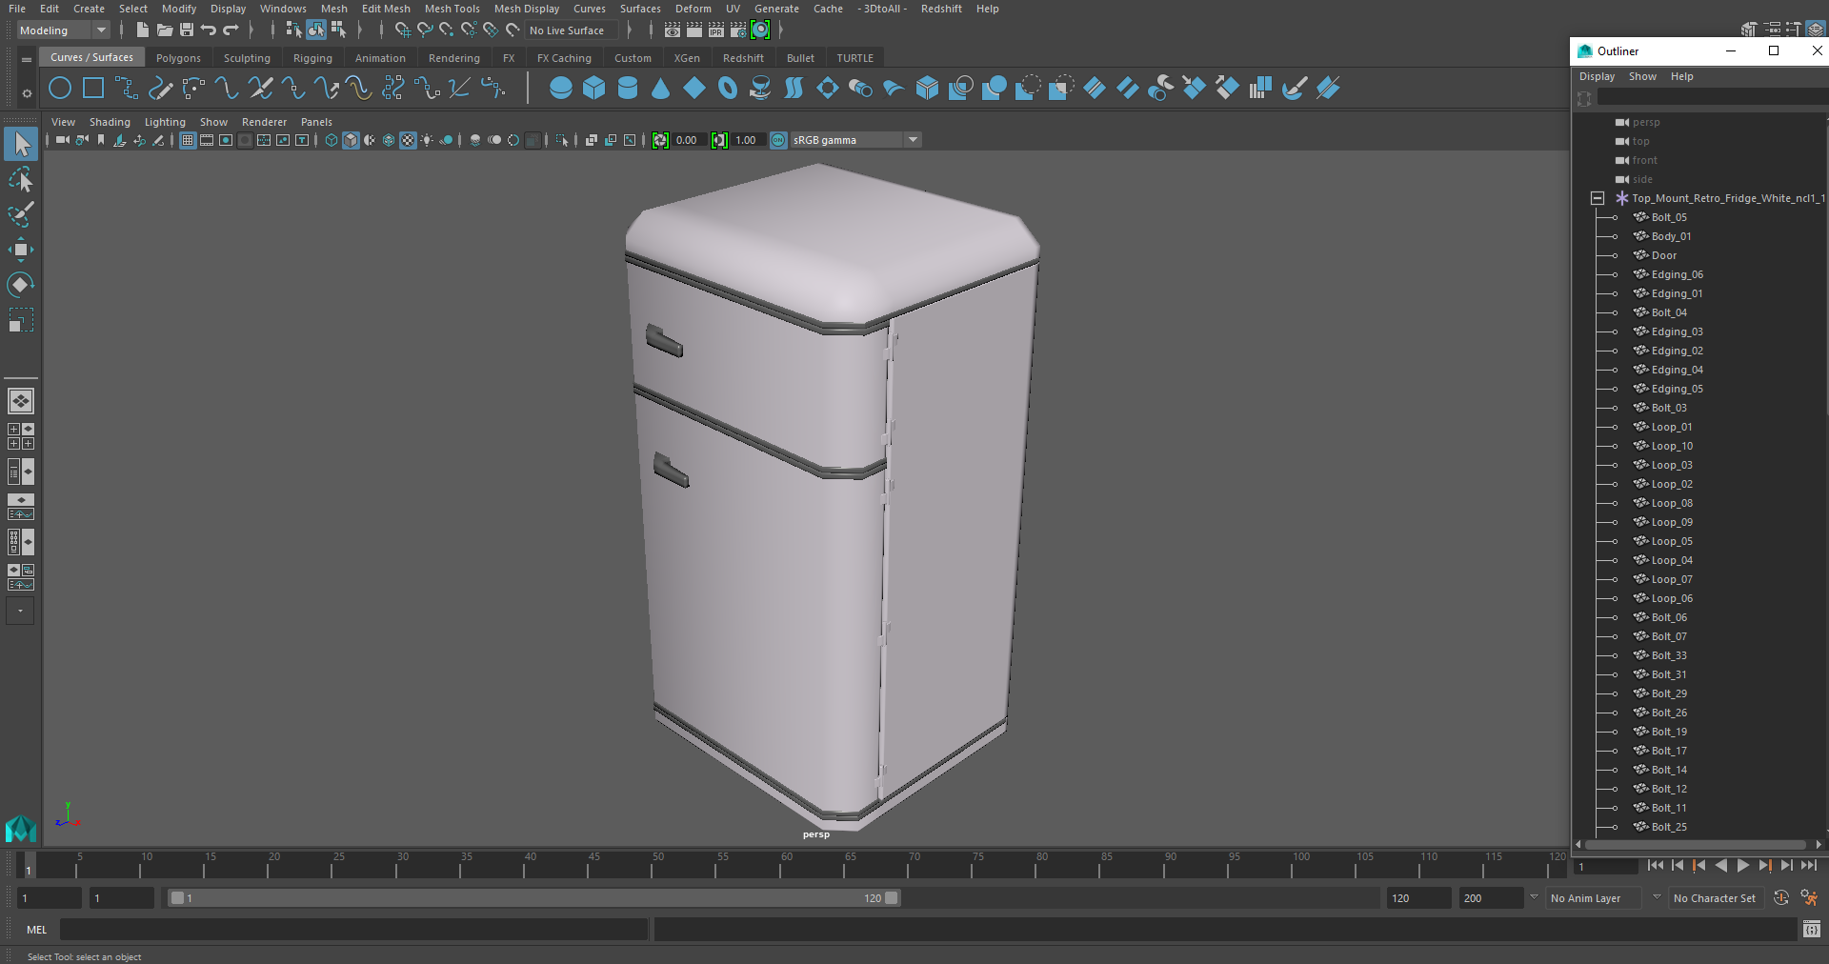Create a NURBS torus primitive
Image resolution: width=1829 pixels, height=964 pixels.
[x=728, y=89]
